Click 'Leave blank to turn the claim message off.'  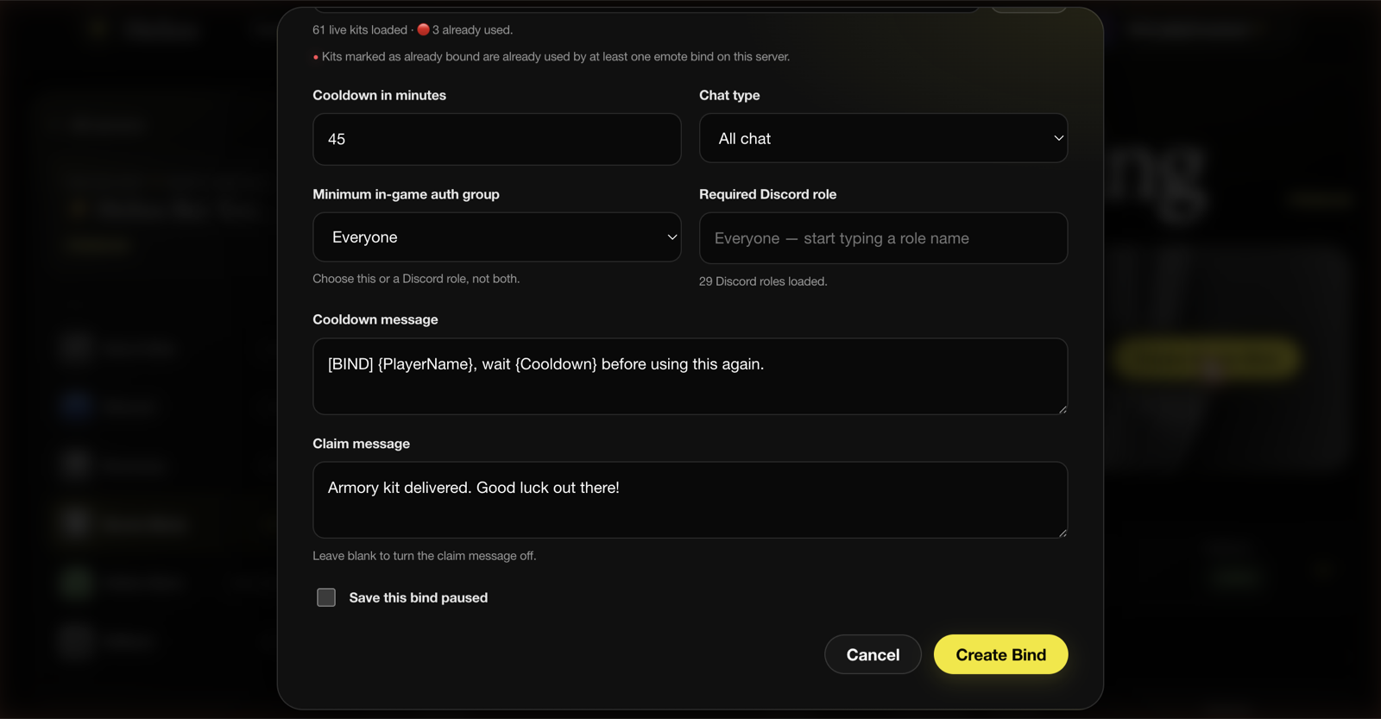[425, 556]
